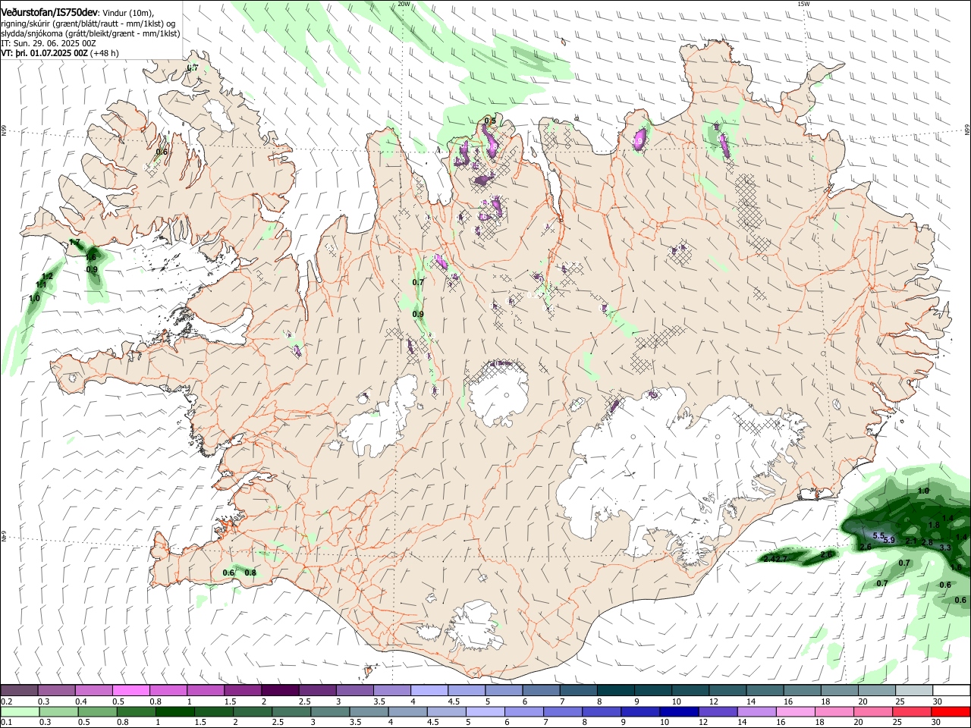The image size is (971, 728).
Task: Select the light lavender swatch labeled 4 in top row
Action: coord(429,691)
